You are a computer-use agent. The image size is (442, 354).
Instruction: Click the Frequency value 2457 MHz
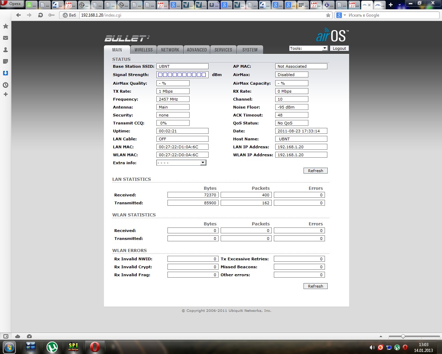(x=173, y=99)
